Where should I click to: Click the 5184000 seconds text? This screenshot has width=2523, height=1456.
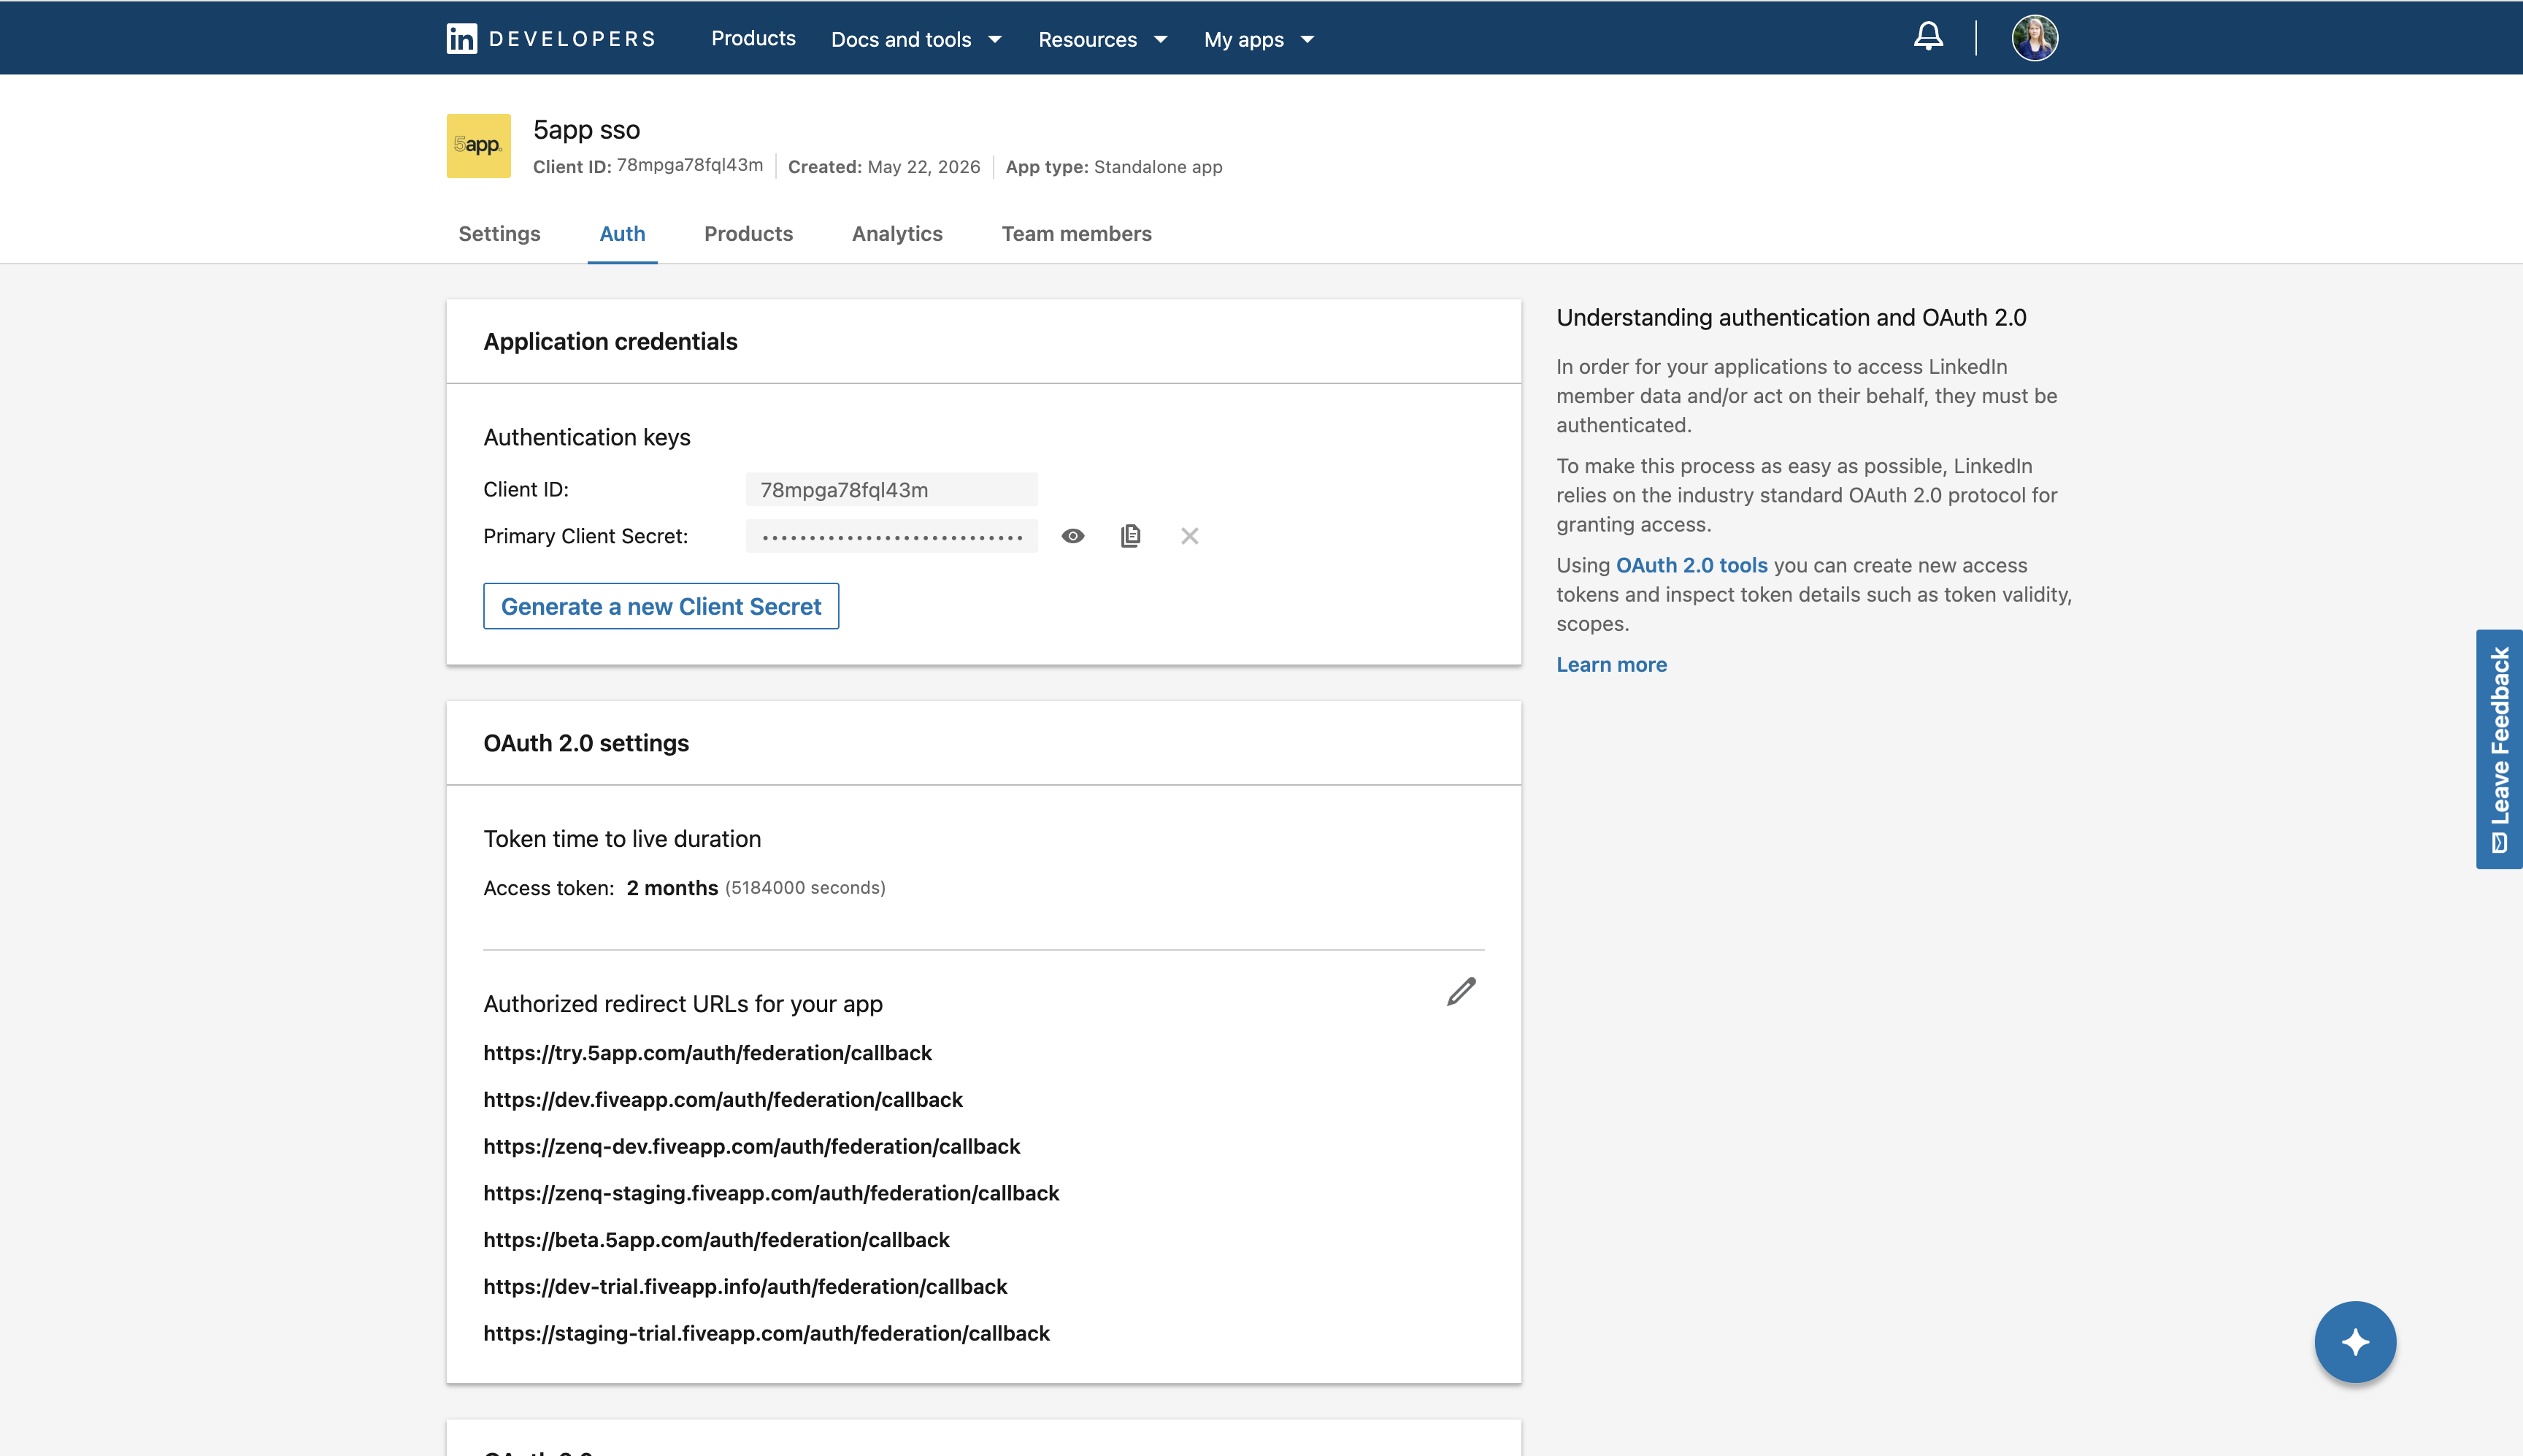(x=806, y=888)
